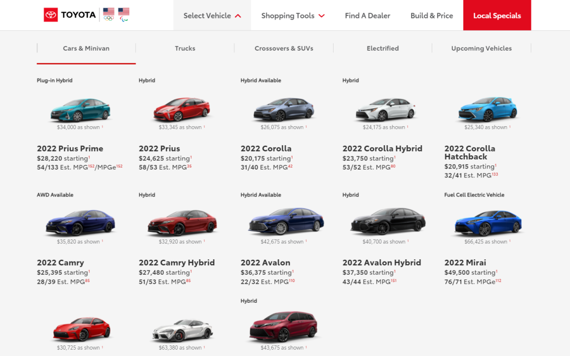The height and width of the screenshot is (356, 570).
Task: Open the 2022 Camry Hybrid title link
Action: point(177,263)
